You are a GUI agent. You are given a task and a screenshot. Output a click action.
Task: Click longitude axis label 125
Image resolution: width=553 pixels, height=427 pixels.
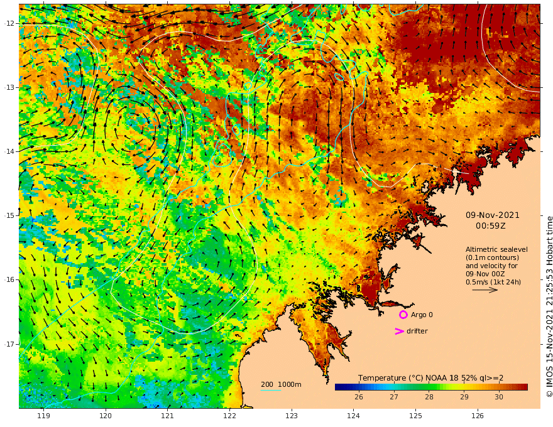pyautogui.click(x=416, y=416)
